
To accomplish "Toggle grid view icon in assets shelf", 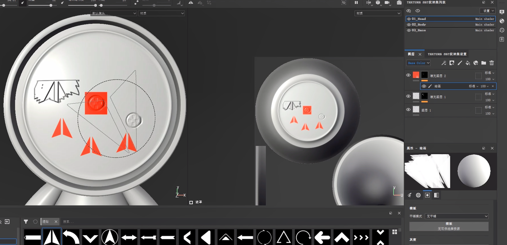I will pyautogui.click(x=394, y=232).
